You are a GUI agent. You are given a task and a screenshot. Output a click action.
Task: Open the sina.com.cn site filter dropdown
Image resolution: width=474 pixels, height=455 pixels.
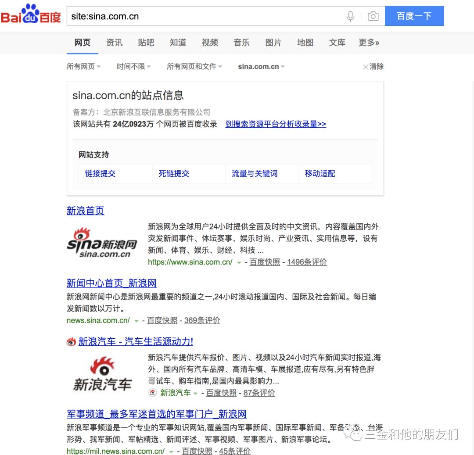click(x=261, y=66)
